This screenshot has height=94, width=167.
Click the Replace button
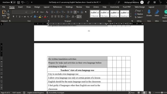click(139, 14)
